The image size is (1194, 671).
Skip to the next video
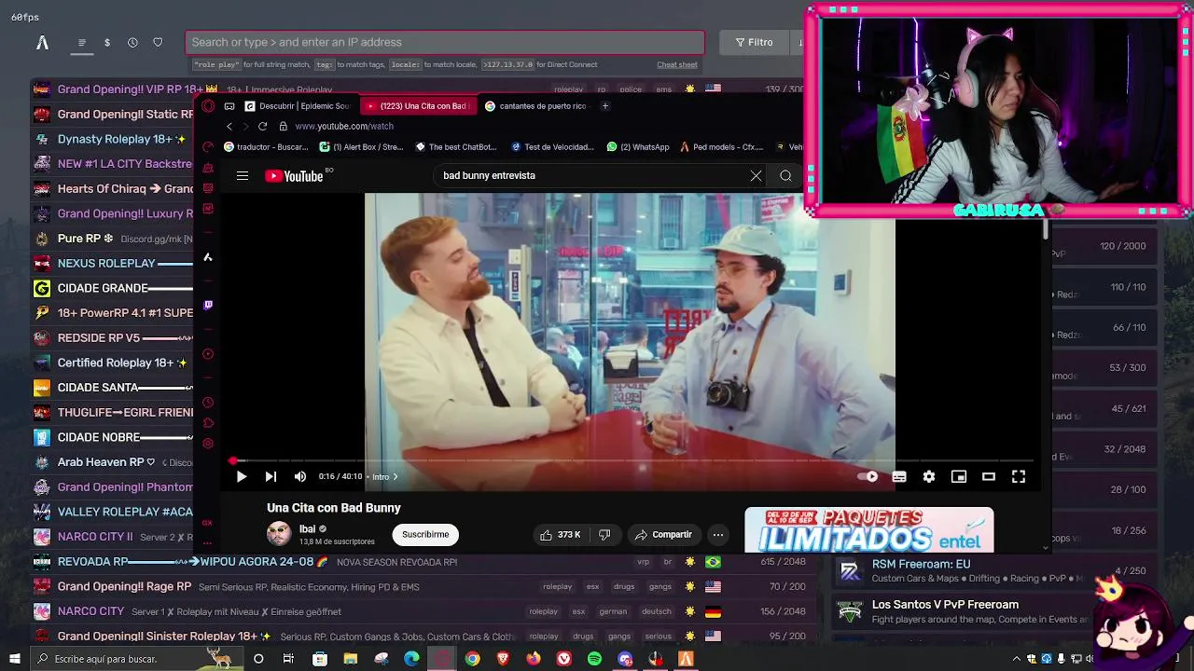pos(271,476)
